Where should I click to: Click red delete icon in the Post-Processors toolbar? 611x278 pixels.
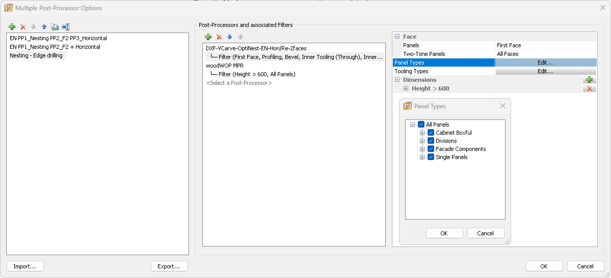point(219,37)
